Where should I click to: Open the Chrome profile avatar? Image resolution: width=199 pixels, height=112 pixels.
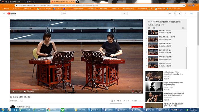193,5
